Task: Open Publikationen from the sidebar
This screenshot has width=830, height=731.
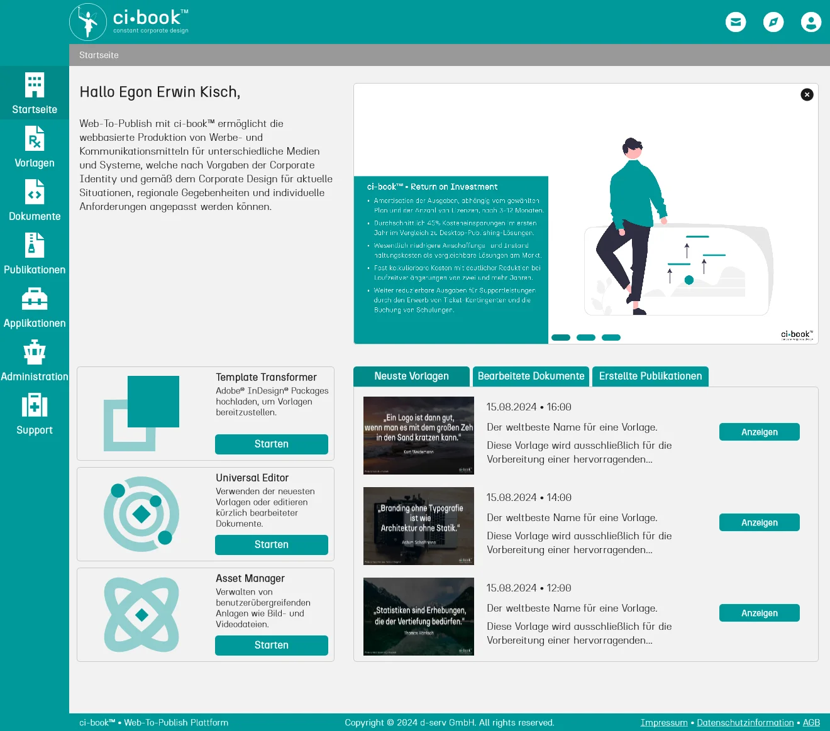Action: coord(35,253)
